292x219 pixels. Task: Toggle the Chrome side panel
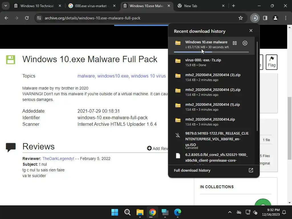coord(265,18)
